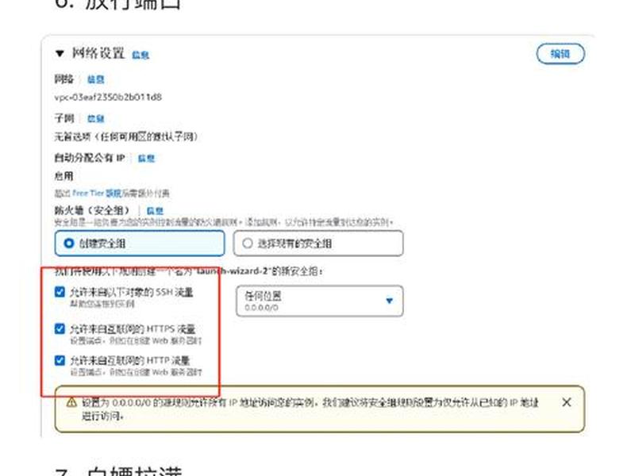Open 信息 link next to 网络设置
The image size is (635, 476).
pos(140,55)
